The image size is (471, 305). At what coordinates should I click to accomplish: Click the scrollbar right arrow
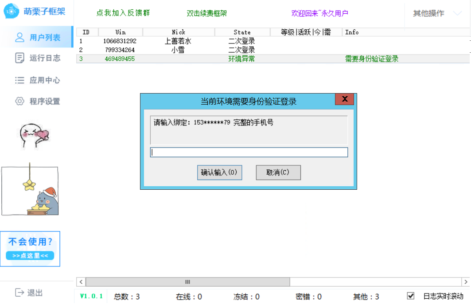click(466, 282)
